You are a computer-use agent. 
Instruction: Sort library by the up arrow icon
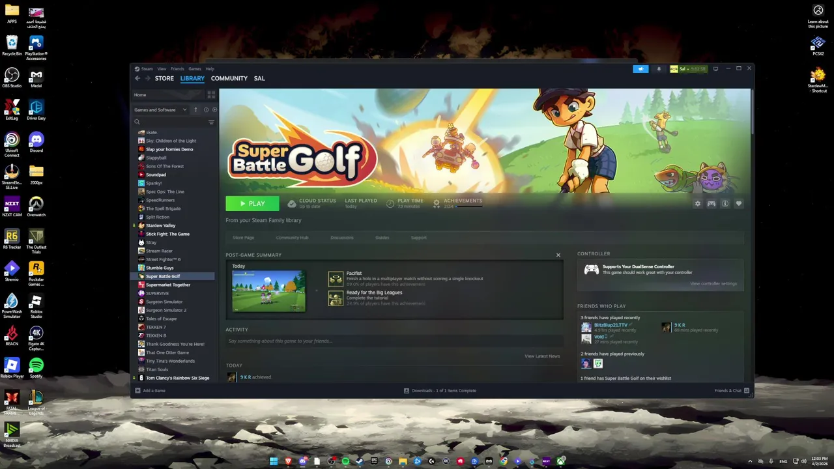(x=195, y=109)
